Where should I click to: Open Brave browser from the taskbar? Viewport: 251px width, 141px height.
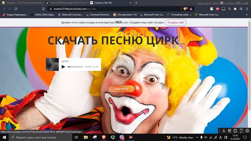click(104, 137)
